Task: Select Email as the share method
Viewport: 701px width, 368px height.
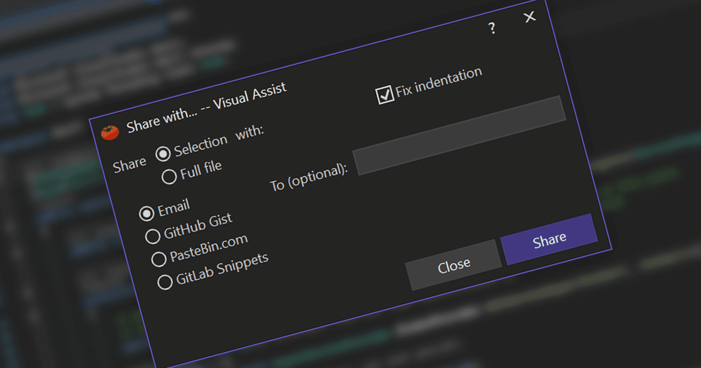Action: [147, 213]
